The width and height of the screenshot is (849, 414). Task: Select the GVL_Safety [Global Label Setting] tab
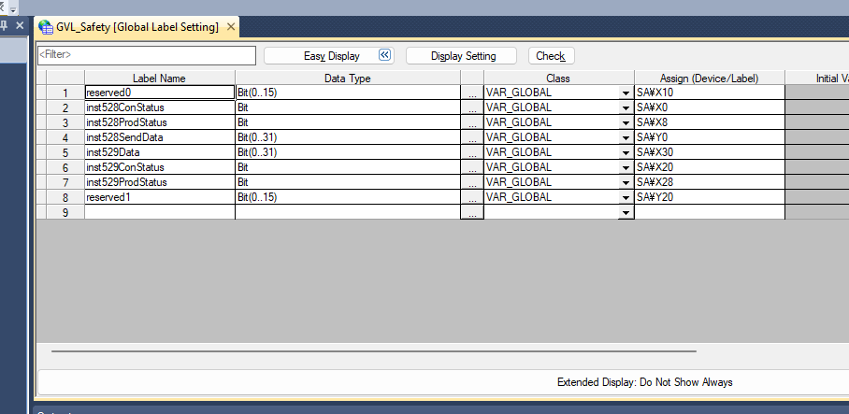pyautogui.click(x=137, y=27)
